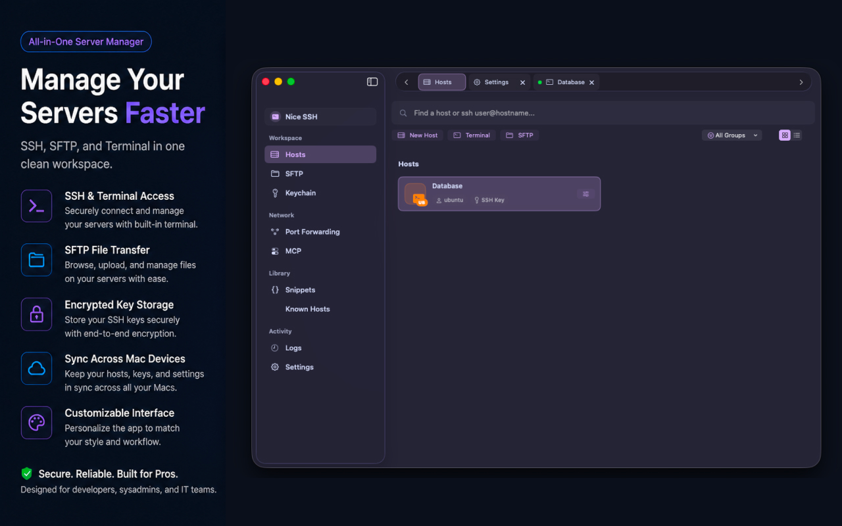The width and height of the screenshot is (842, 526).
Task: Switch to list view layout
Action: tap(797, 135)
